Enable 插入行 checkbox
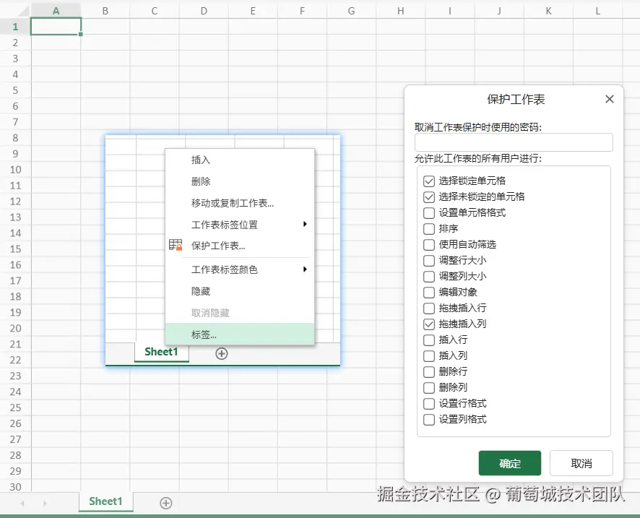 click(x=429, y=340)
